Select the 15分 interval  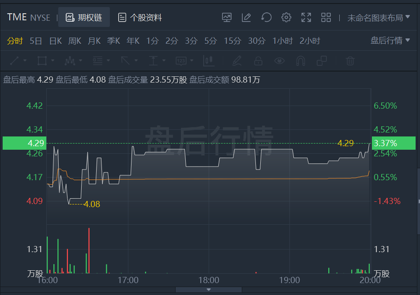click(232, 41)
